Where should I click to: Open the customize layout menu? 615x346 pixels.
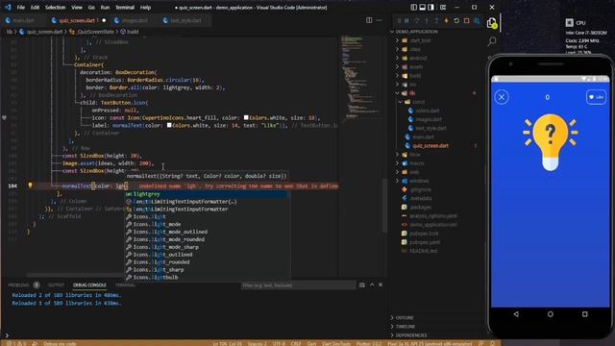coord(443,7)
